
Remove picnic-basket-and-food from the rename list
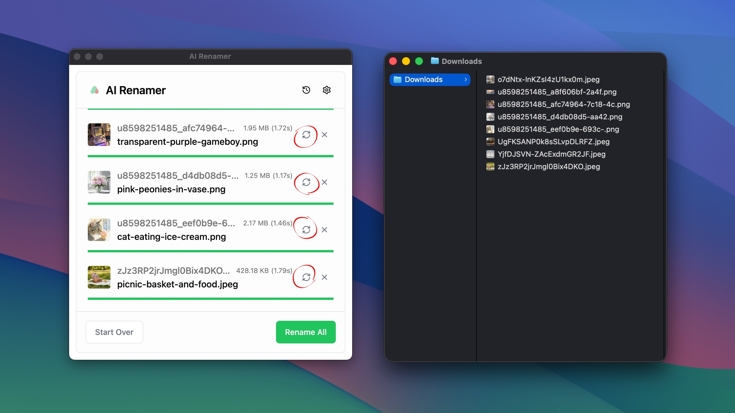pos(324,277)
